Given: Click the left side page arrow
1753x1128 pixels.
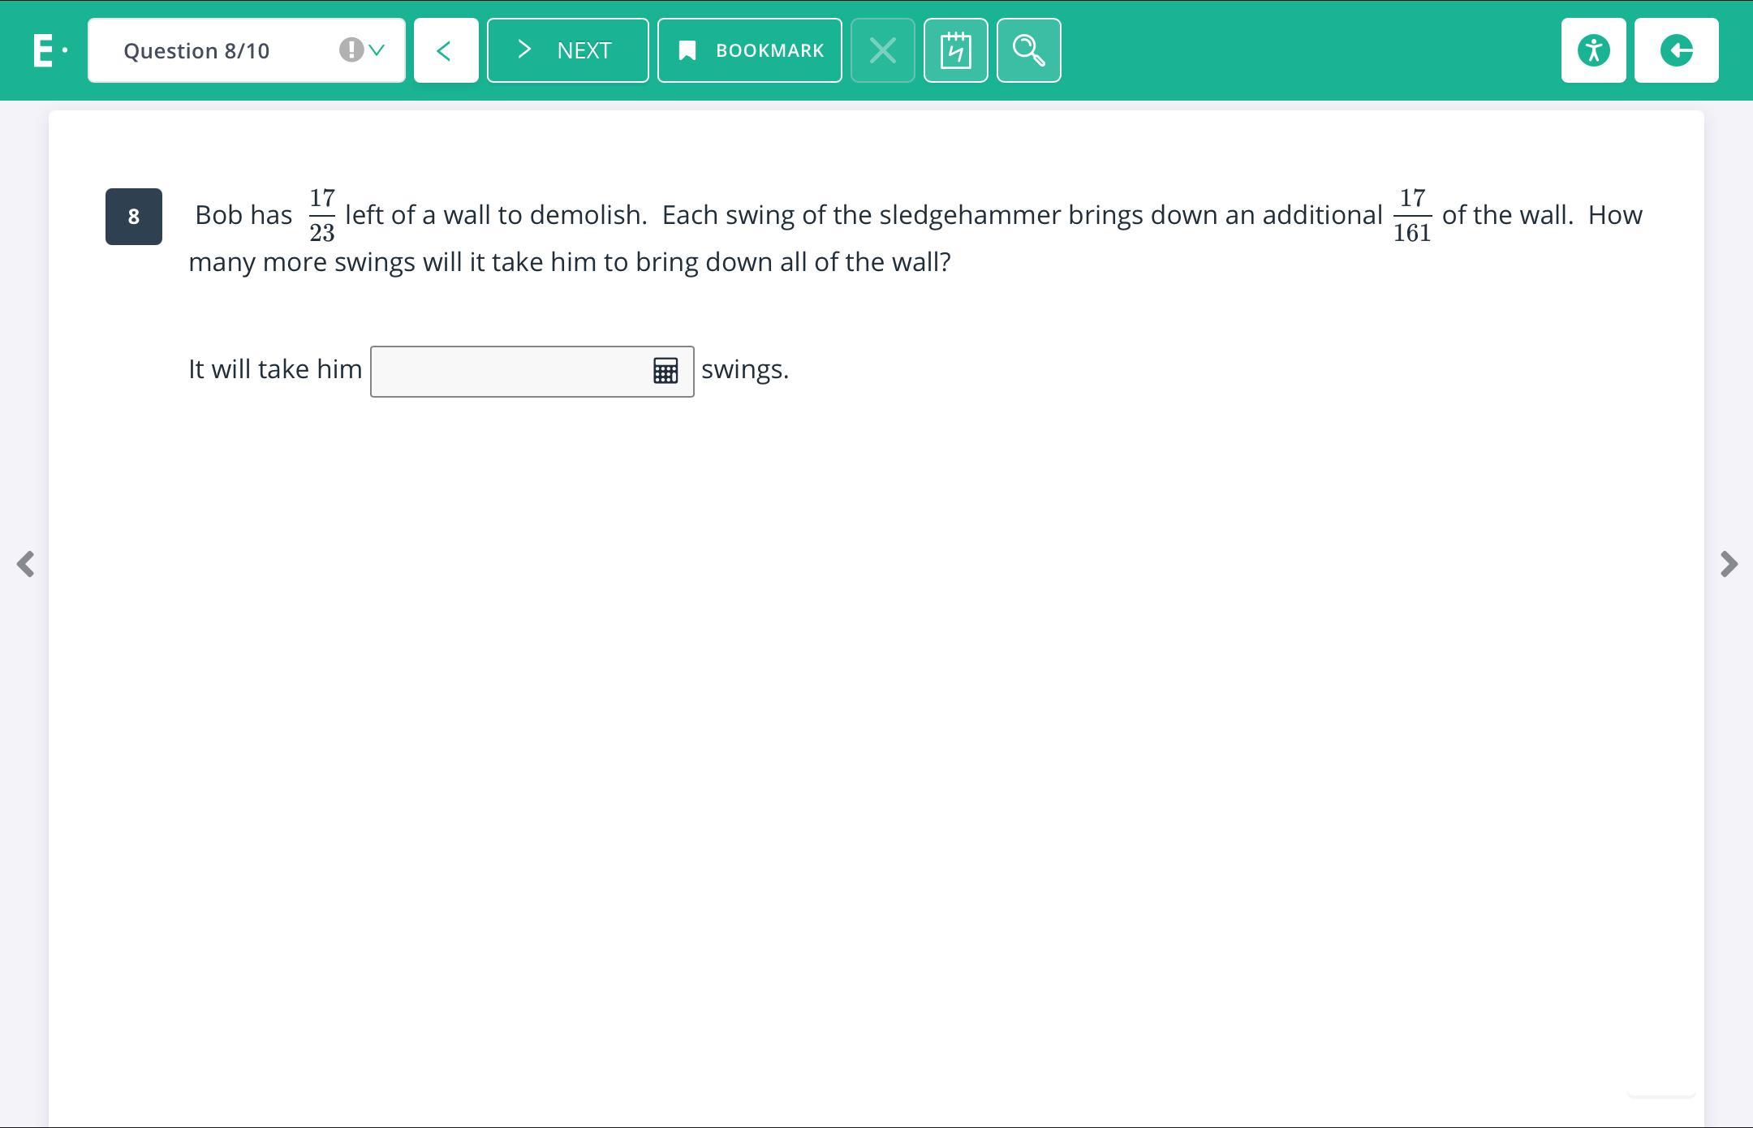Looking at the screenshot, I should tap(25, 564).
